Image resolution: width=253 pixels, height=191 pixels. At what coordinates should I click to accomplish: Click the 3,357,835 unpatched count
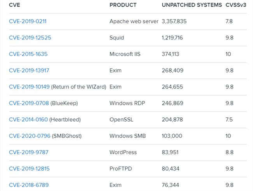(174, 21)
